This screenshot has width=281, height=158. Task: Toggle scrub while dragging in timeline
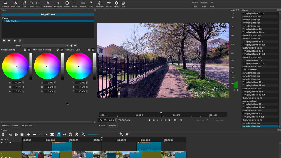(x=65, y=134)
